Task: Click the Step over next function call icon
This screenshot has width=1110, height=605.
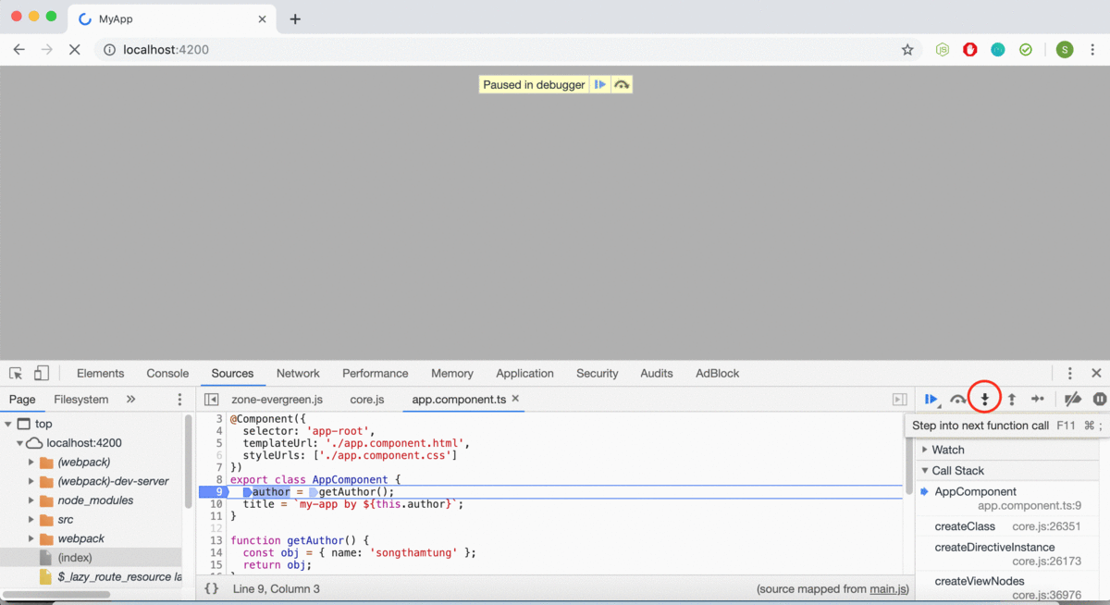Action: (x=958, y=399)
